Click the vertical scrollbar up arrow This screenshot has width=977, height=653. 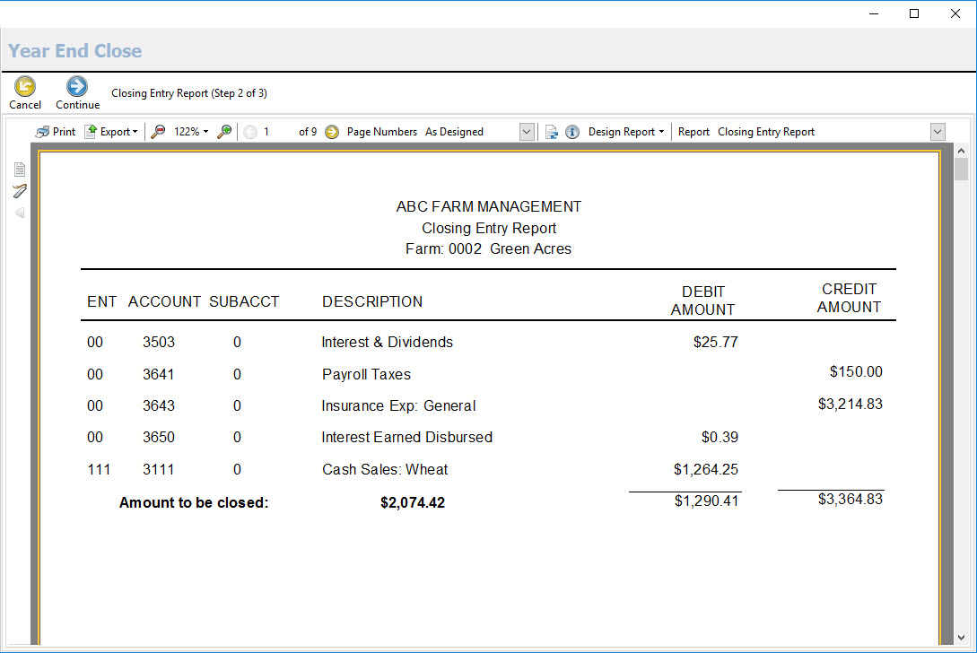[x=961, y=151]
